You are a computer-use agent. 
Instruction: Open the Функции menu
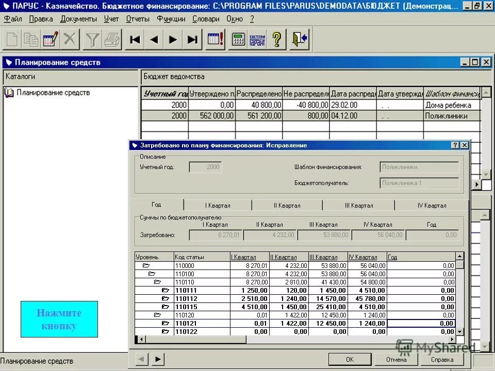(x=171, y=19)
